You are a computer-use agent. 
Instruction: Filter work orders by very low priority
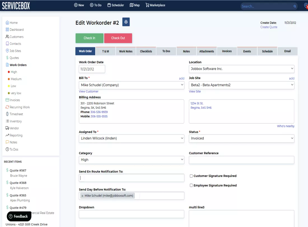point(16,93)
